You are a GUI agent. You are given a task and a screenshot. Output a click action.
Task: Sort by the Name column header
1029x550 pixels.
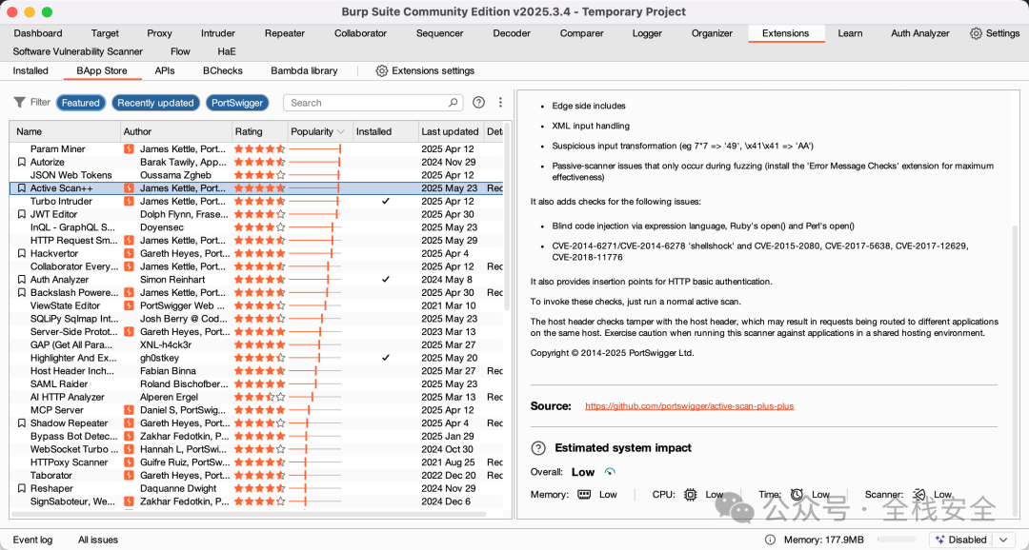pos(65,131)
